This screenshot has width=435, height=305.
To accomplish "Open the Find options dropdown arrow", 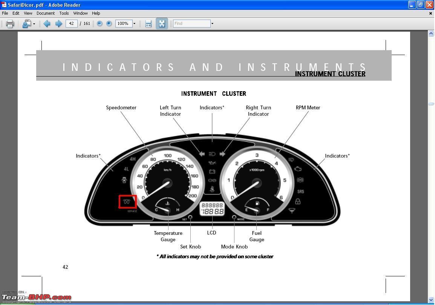I will 213,24.
